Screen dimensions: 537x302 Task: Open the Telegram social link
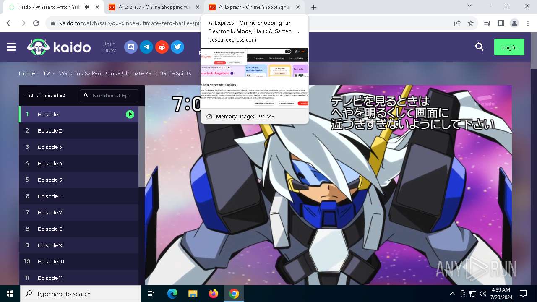pyautogui.click(x=146, y=47)
